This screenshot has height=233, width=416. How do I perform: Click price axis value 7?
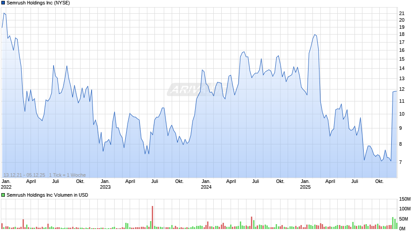[x=401, y=162]
